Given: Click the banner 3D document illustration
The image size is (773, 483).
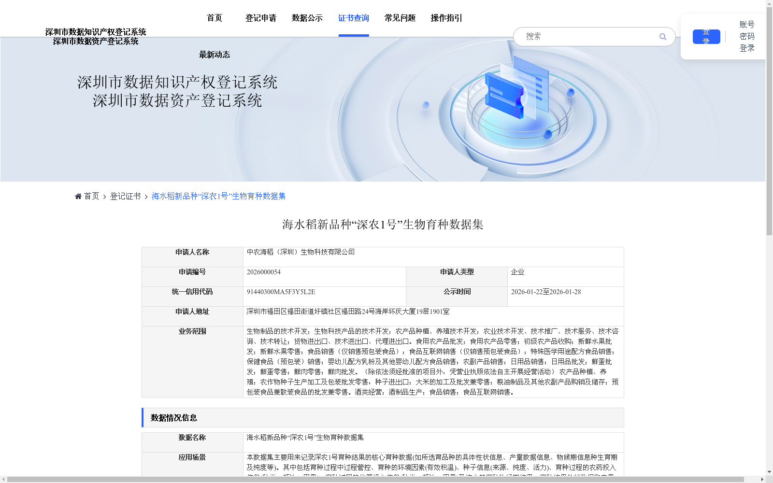Looking at the screenshot, I should point(517,87).
